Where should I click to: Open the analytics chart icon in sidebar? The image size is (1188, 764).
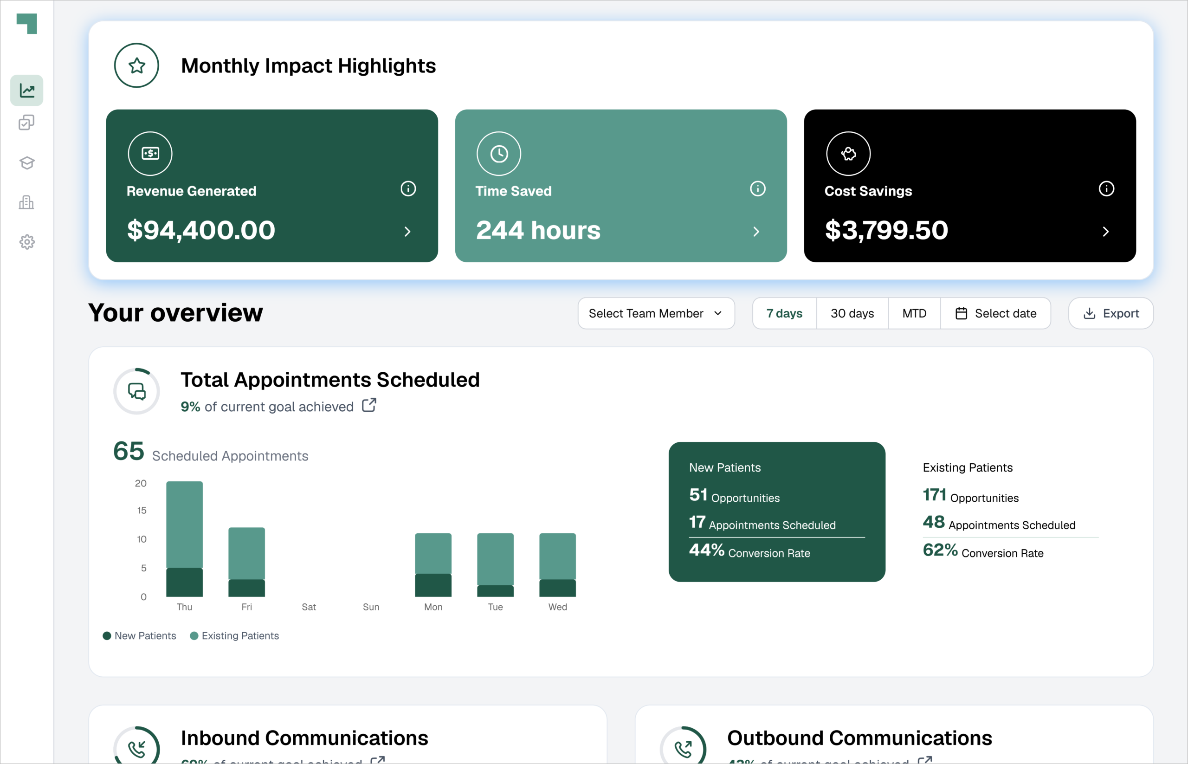point(27,91)
